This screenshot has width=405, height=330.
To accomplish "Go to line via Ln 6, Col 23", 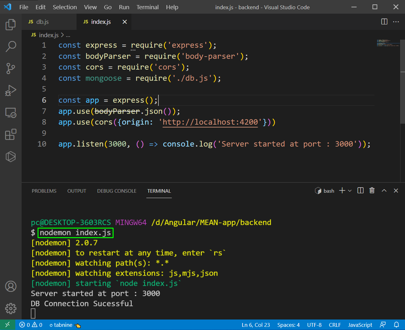I will click(256, 325).
